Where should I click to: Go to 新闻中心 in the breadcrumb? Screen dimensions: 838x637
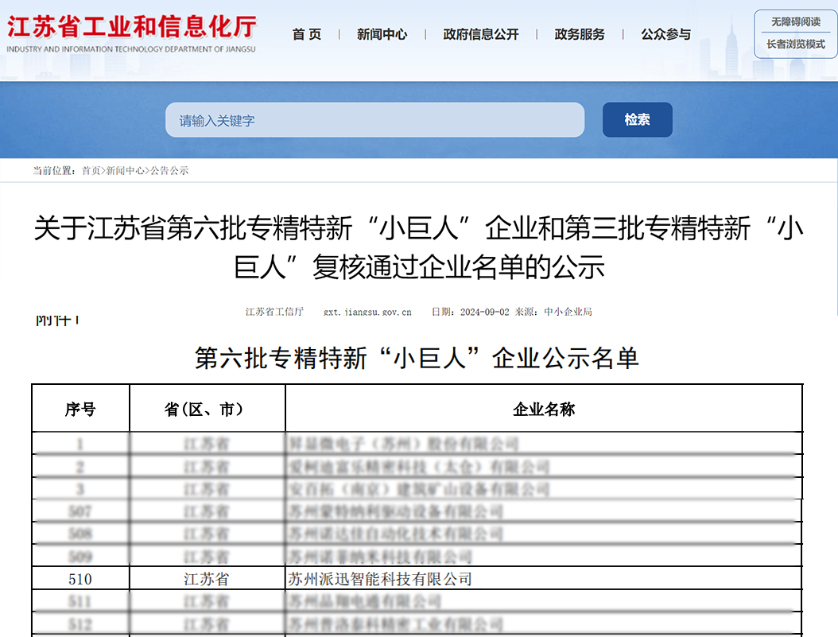click(125, 170)
